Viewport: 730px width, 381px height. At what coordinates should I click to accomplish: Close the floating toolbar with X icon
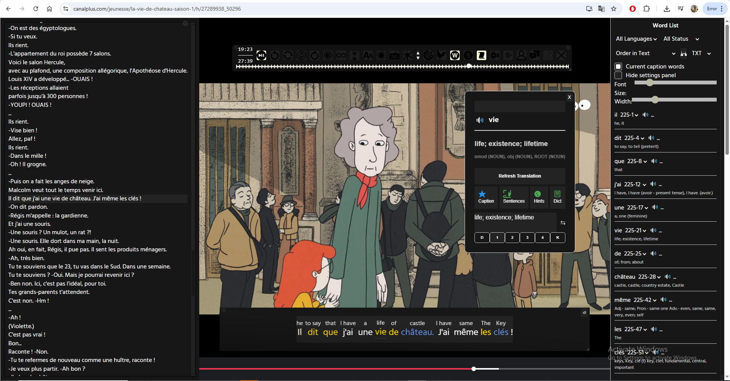click(x=561, y=56)
